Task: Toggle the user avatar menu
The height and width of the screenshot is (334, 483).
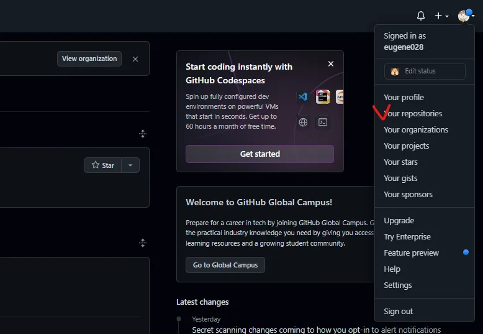Action: tap(466, 16)
